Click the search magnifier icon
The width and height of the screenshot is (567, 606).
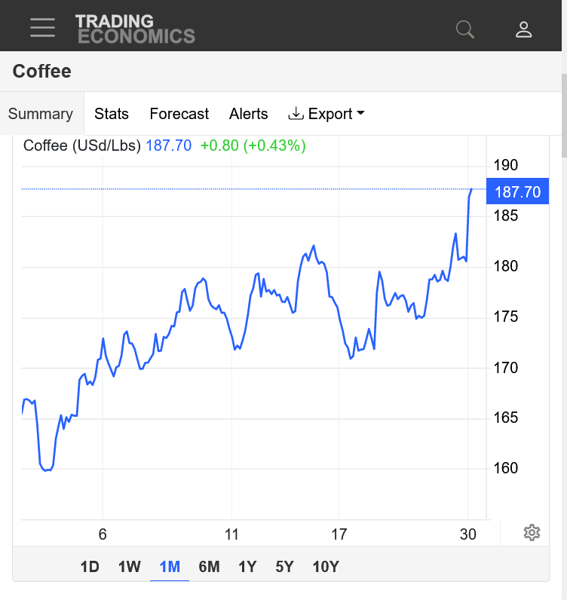(465, 29)
